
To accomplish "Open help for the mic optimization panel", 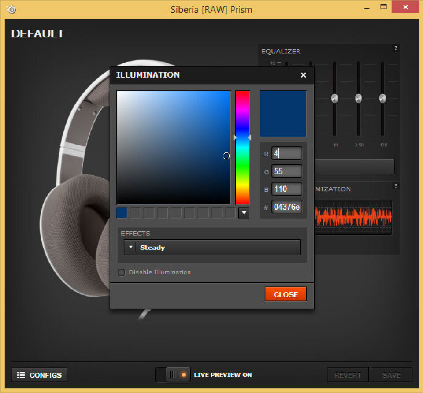I will pyautogui.click(x=396, y=185).
